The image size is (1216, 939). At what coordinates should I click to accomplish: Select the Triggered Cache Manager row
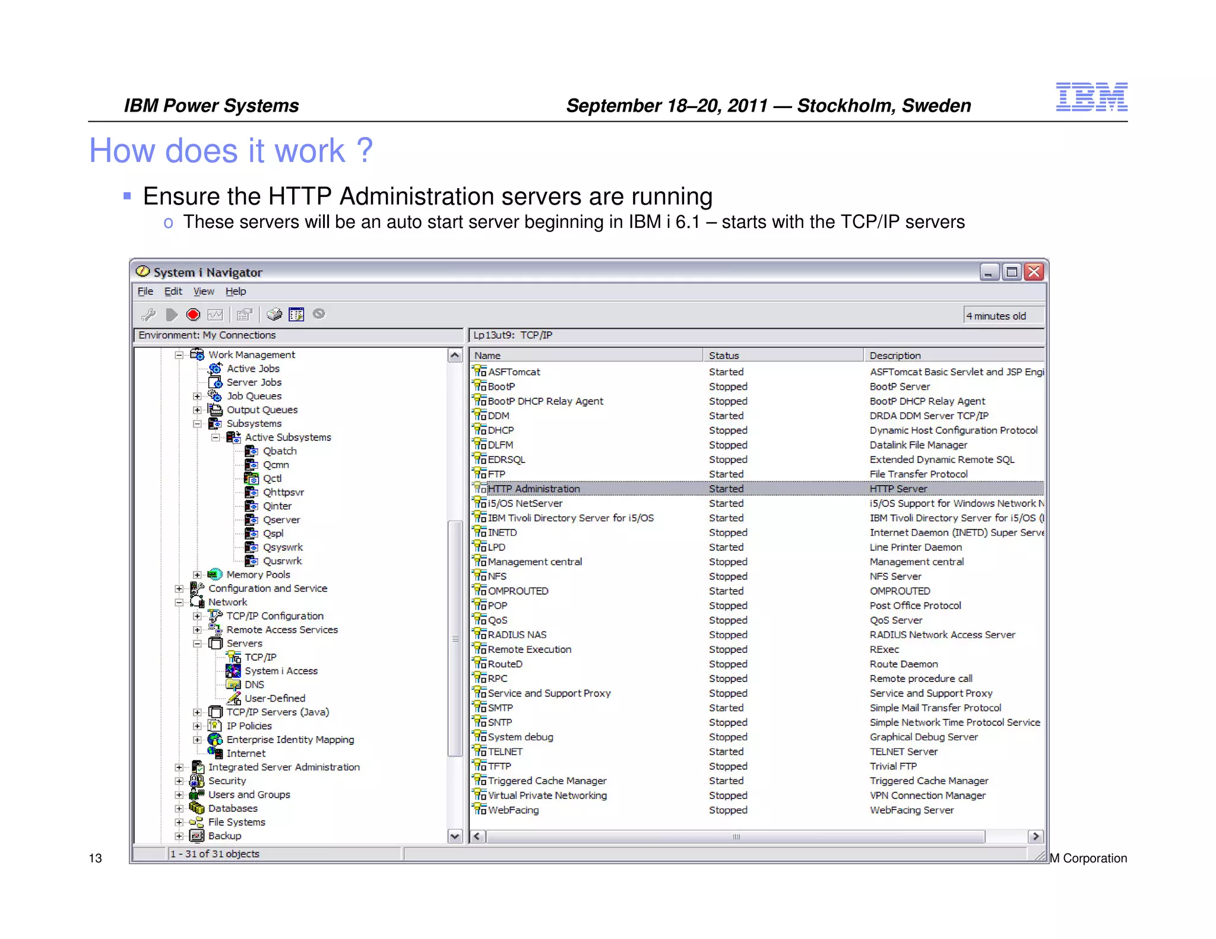click(x=758, y=781)
